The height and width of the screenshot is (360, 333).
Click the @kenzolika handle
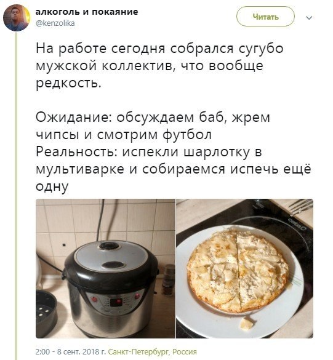(x=55, y=23)
